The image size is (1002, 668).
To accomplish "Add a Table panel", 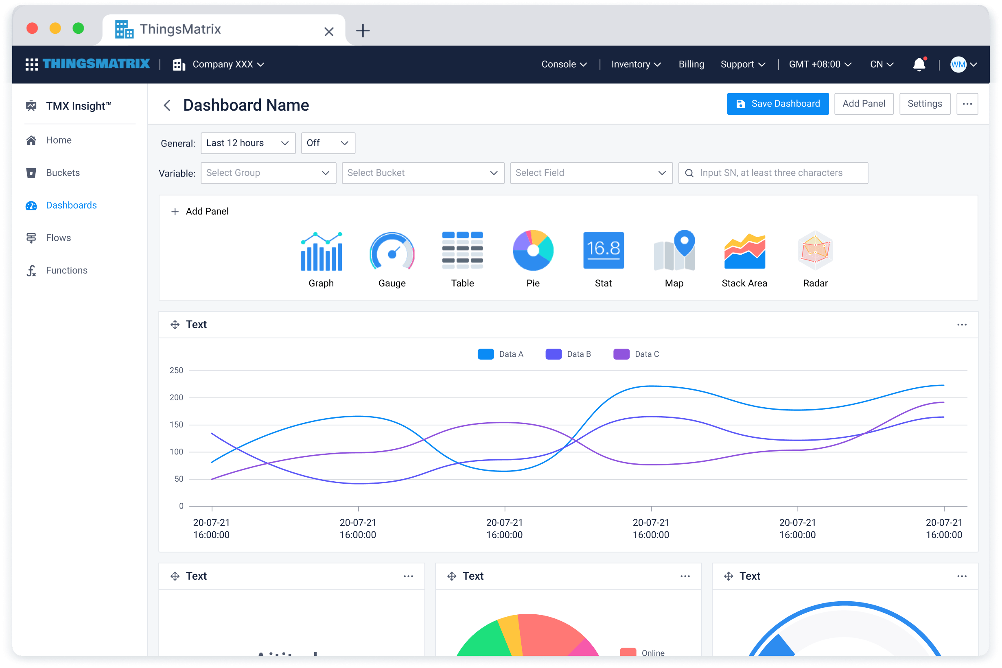I will (462, 260).
